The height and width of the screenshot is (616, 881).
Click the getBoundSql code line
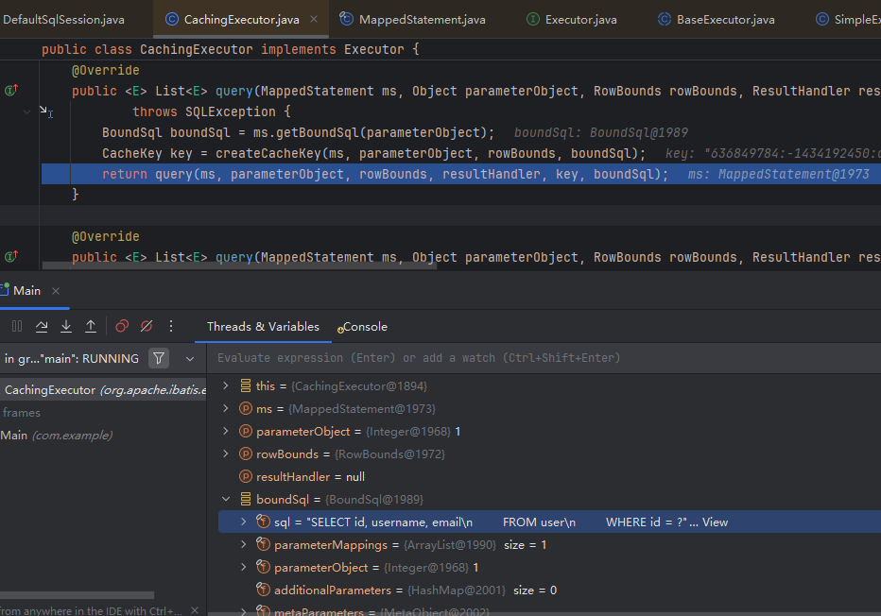click(x=298, y=132)
